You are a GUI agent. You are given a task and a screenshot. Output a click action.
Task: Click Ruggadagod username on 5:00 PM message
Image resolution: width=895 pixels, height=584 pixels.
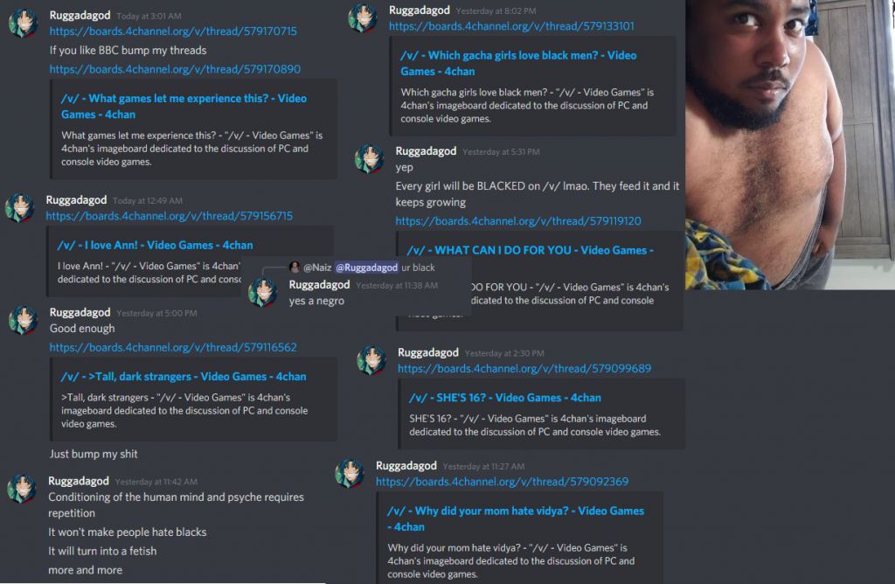pos(80,312)
